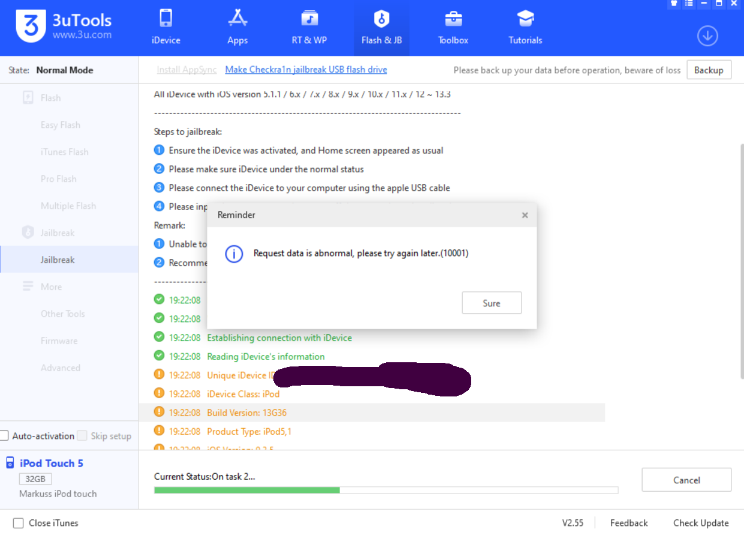Open the Toolbox briefcase icon
This screenshot has width=744, height=535.
453,19
